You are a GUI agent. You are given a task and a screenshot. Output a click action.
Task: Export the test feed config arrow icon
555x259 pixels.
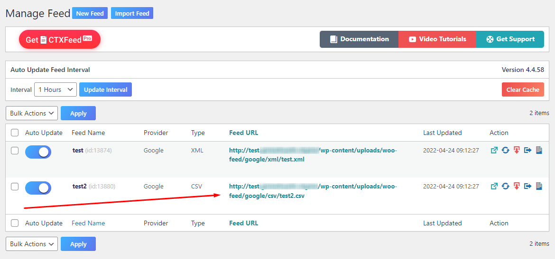528,151
